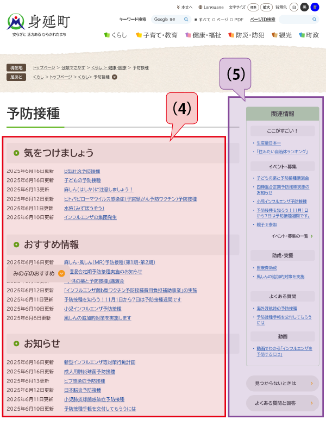Run the Google keyword search magnifier
Viewport: 326px width, 426px height.
pos(186,20)
